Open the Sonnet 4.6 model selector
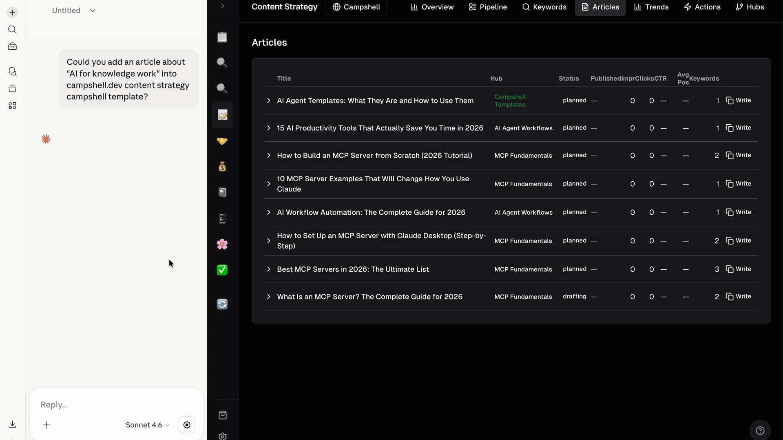 point(148,425)
